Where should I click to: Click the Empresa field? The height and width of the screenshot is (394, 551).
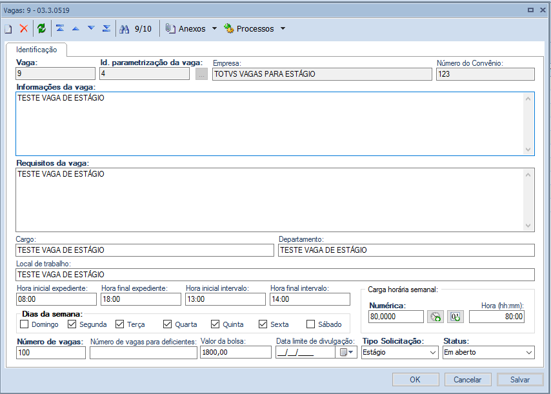pos(322,74)
